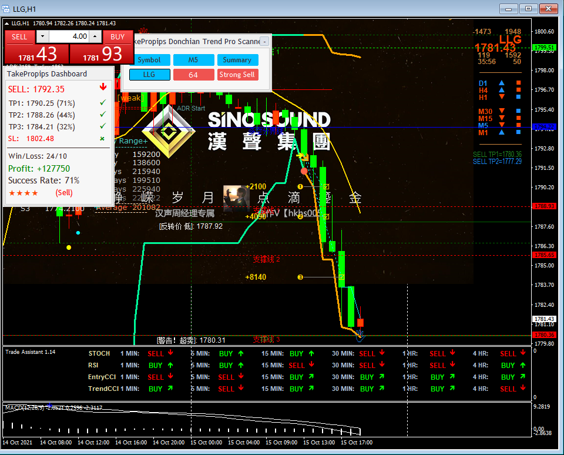Viewport: 564px width, 455px height.
Task: Click the red candle at chart's right end
Action: (360, 322)
